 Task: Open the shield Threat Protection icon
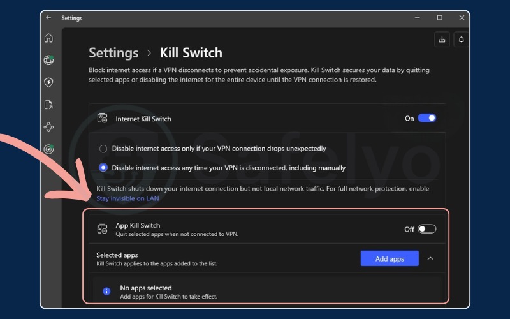48,82
